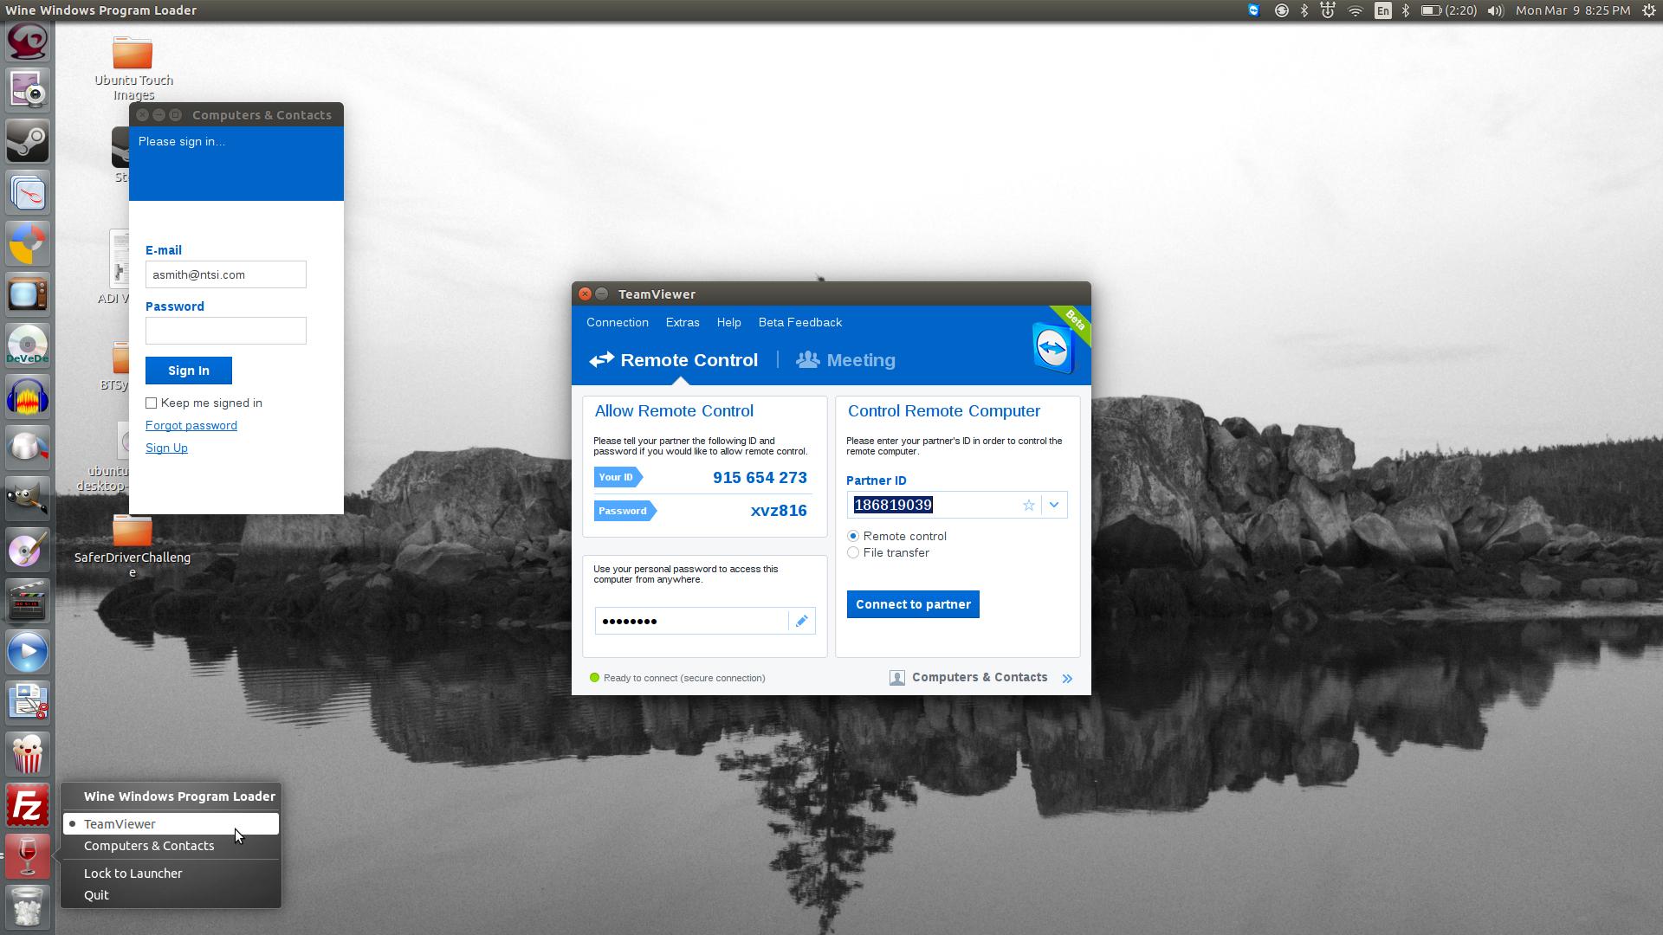The image size is (1663, 935).
Task: Click Sign Up link
Action: tap(167, 447)
